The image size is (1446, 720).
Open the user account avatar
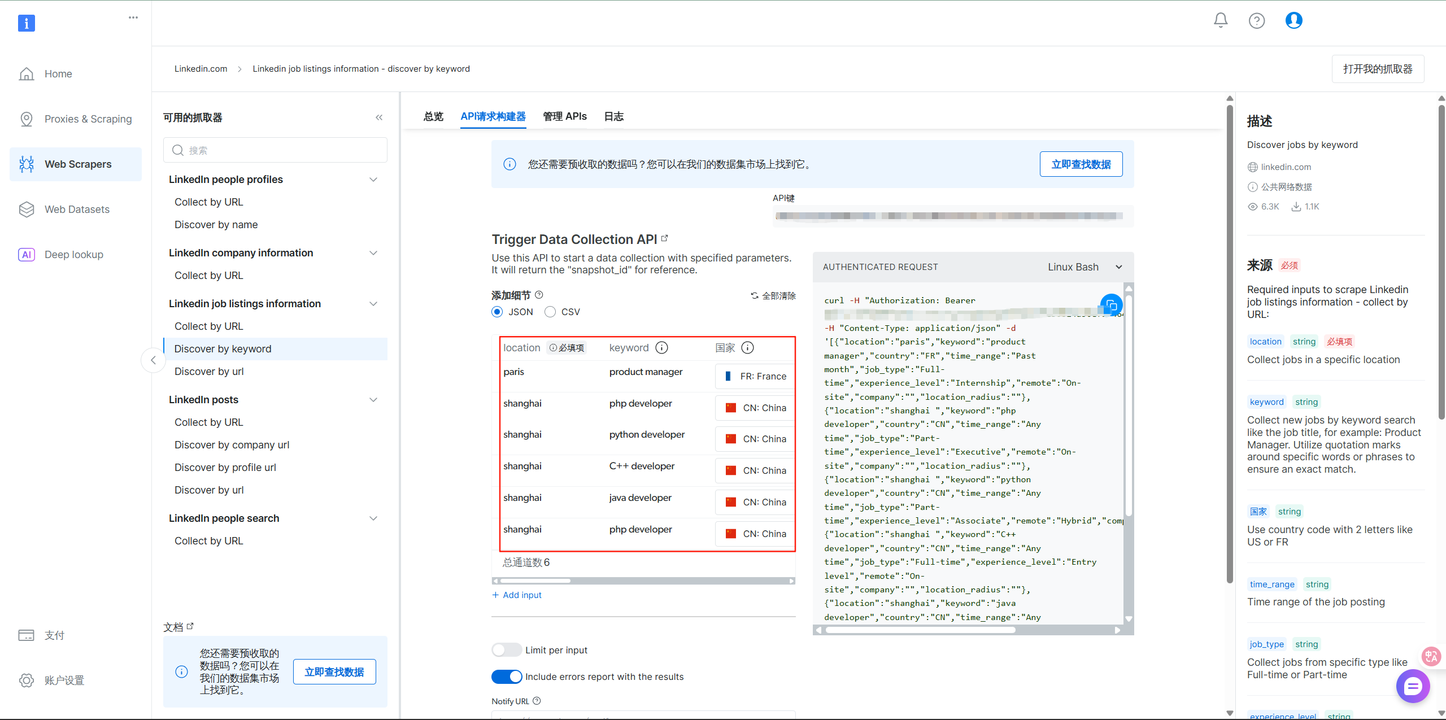pos(1293,20)
